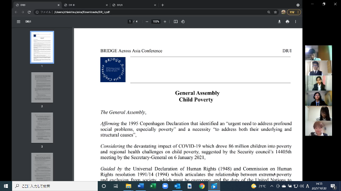
Task: Click the 'Child Poverty' title text
Action: click(196, 99)
